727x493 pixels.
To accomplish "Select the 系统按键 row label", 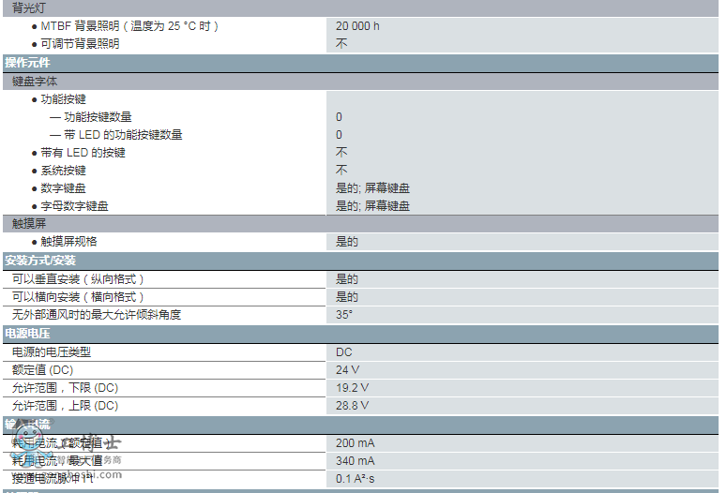I will click(63, 171).
